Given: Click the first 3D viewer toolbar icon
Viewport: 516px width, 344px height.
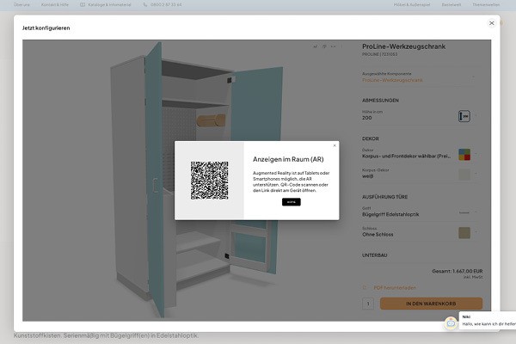Looking at the screenshot, I should pos(316,46).
